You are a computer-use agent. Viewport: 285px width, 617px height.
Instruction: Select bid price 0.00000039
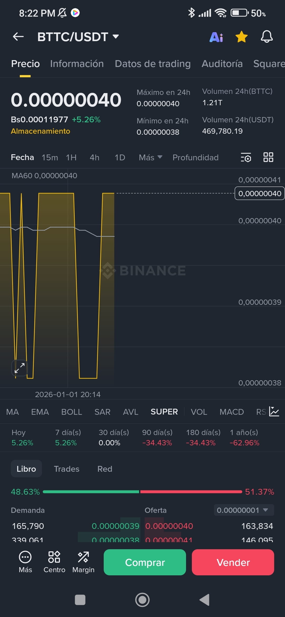pos(115,526)
